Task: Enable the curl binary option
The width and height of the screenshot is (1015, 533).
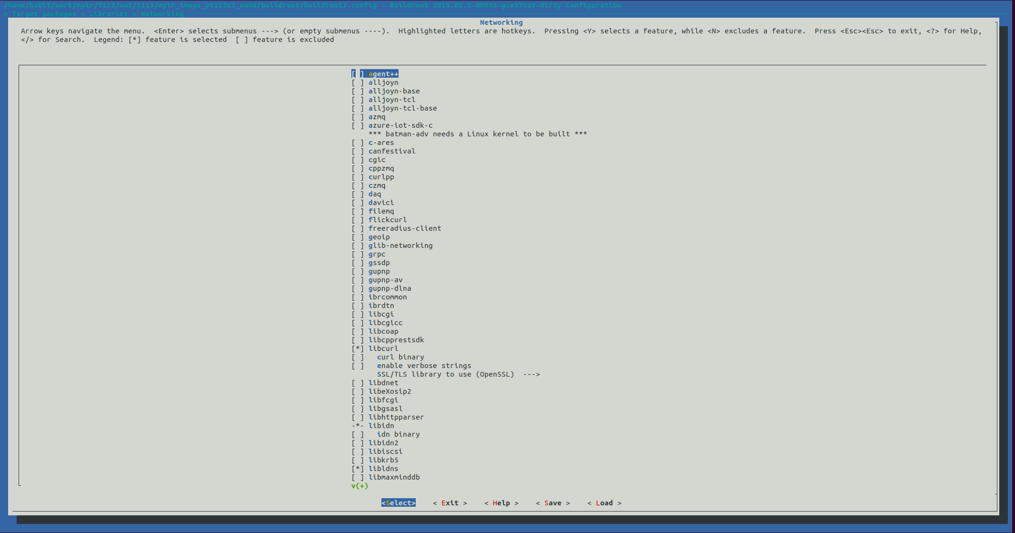Action: coord(358,357)
